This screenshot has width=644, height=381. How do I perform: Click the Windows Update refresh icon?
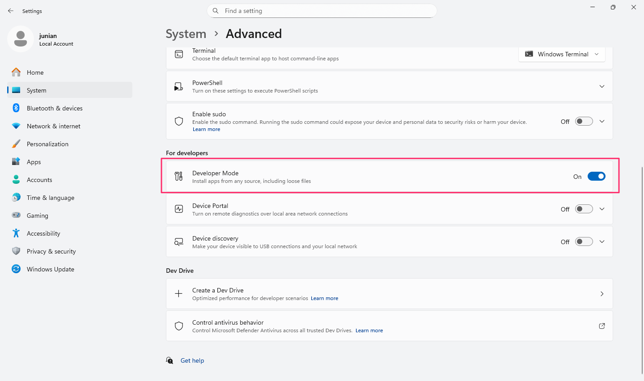coord(16,269)
